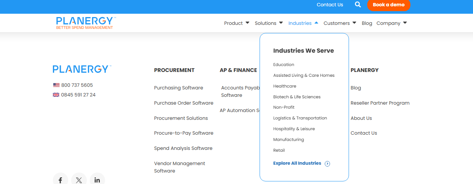Screen dimensions: 473x184
Task: Select Education industry
Action: (x=284, y=65)
